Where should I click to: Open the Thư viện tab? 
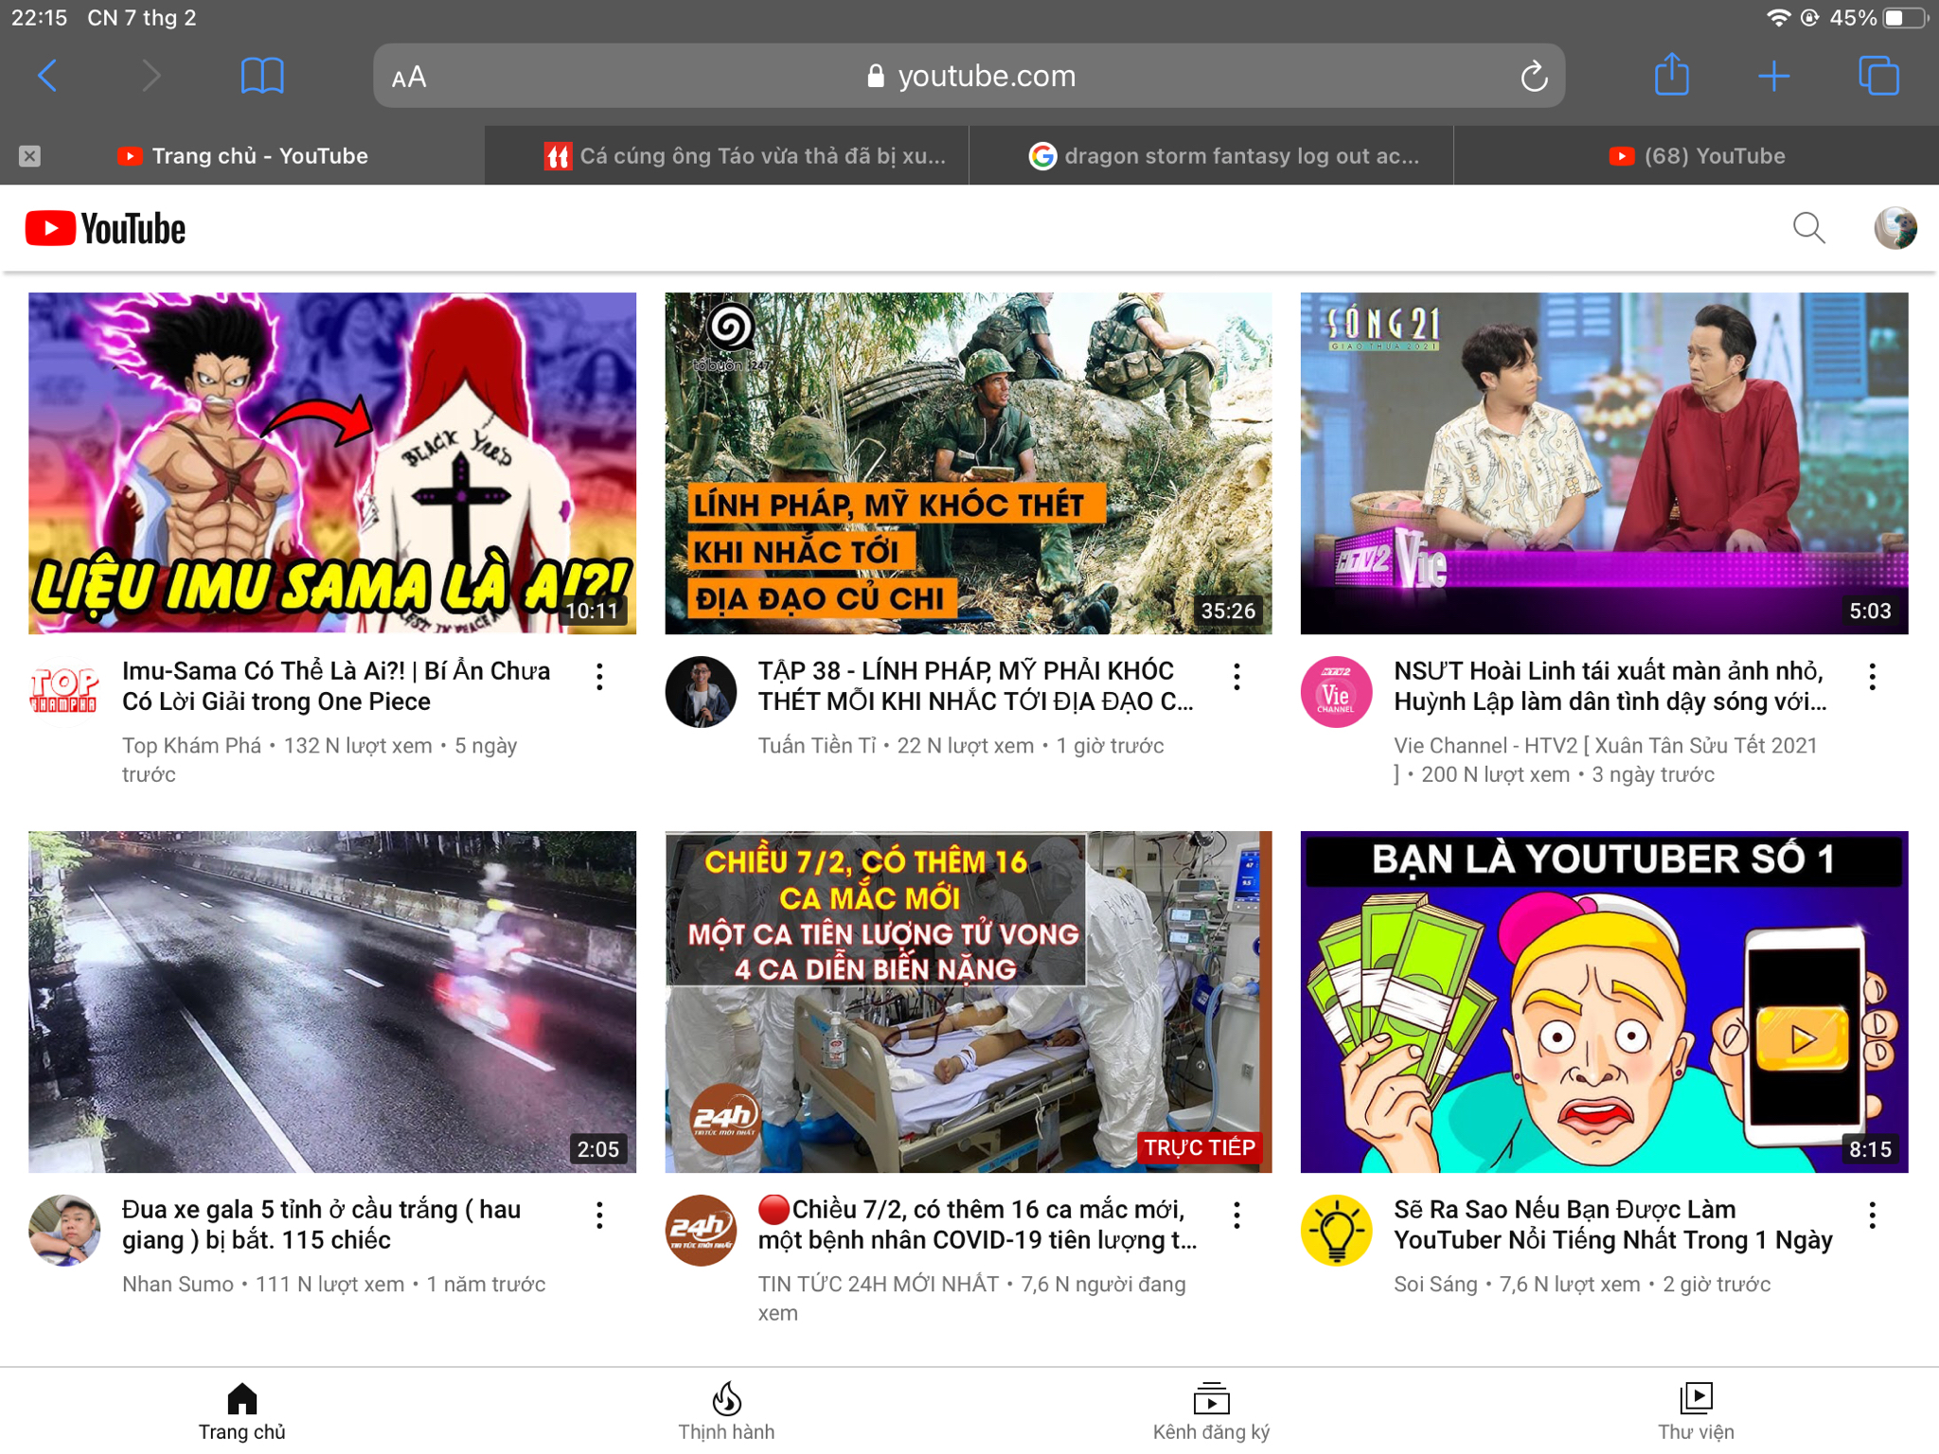point(1696,1410)
